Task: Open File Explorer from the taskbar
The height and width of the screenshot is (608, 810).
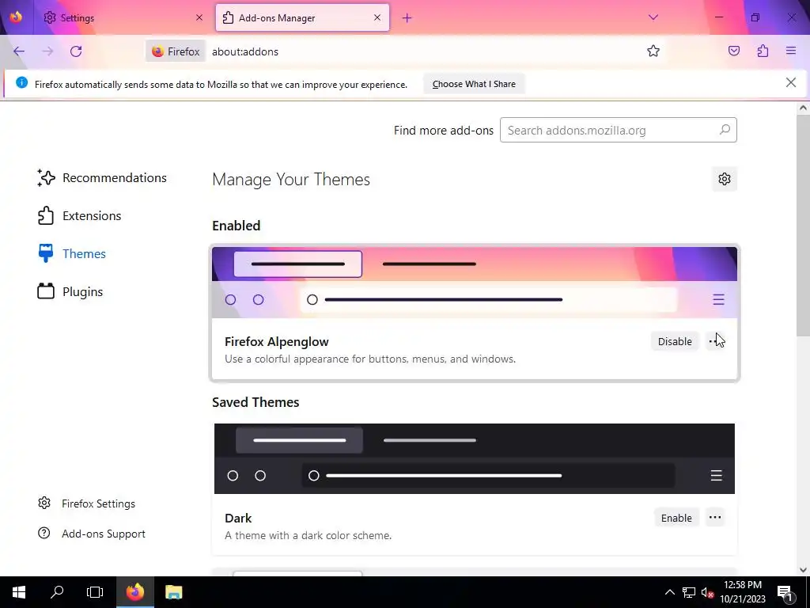Action: point(173,592)
